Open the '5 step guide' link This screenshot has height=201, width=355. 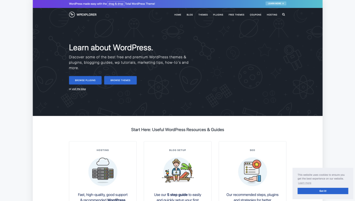[177, 195]
